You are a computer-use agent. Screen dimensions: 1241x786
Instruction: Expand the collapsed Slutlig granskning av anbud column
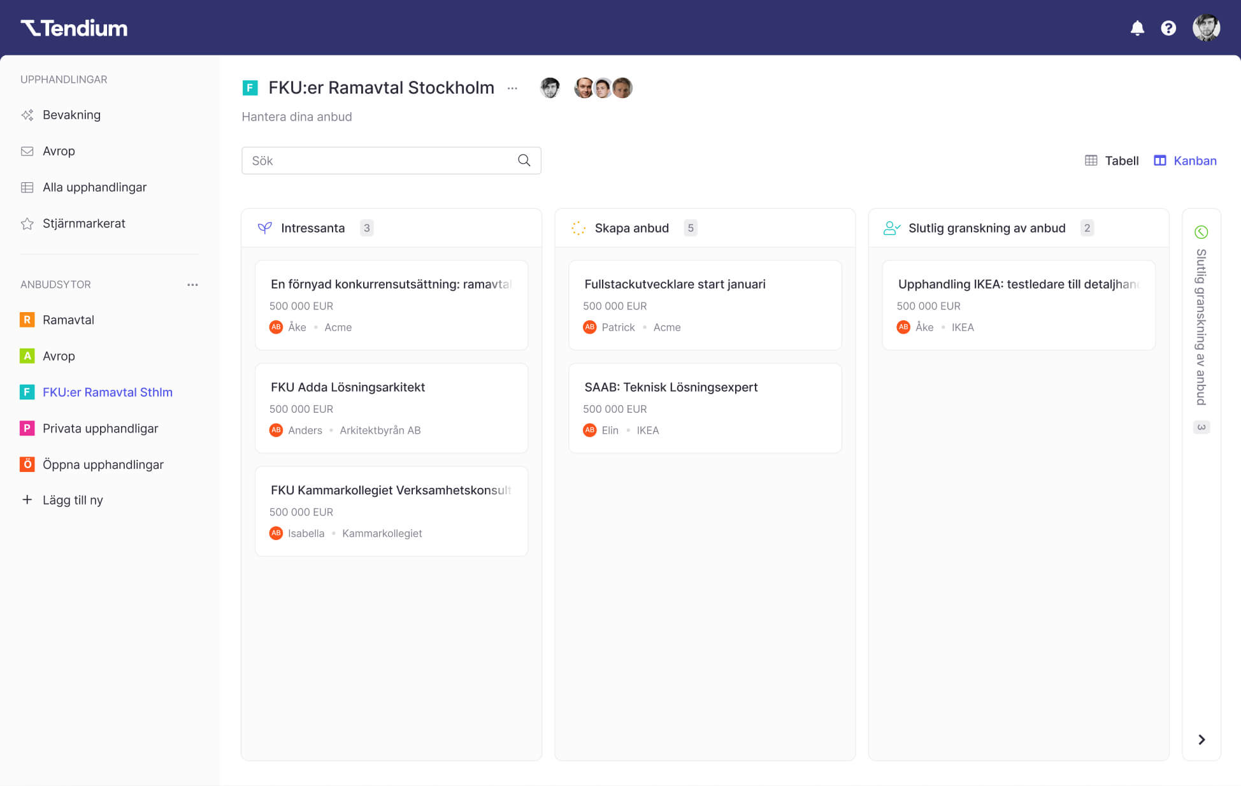(1202, 740)
